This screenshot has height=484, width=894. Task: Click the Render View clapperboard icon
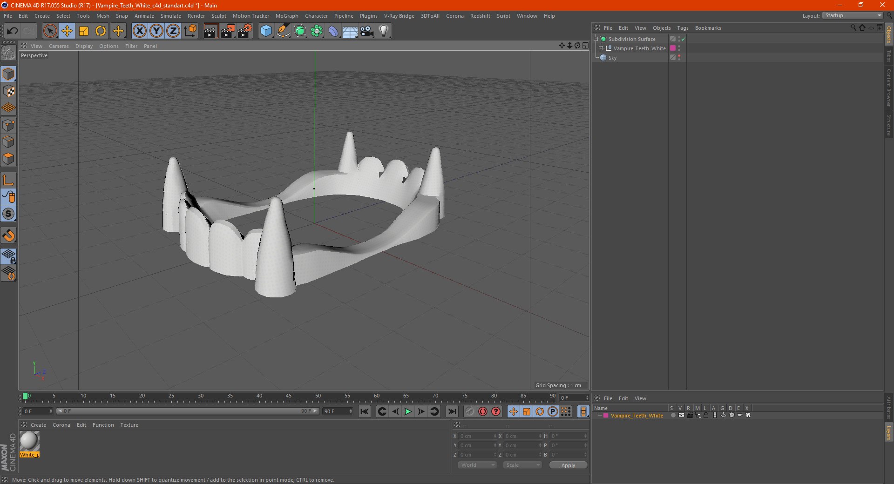210,31
